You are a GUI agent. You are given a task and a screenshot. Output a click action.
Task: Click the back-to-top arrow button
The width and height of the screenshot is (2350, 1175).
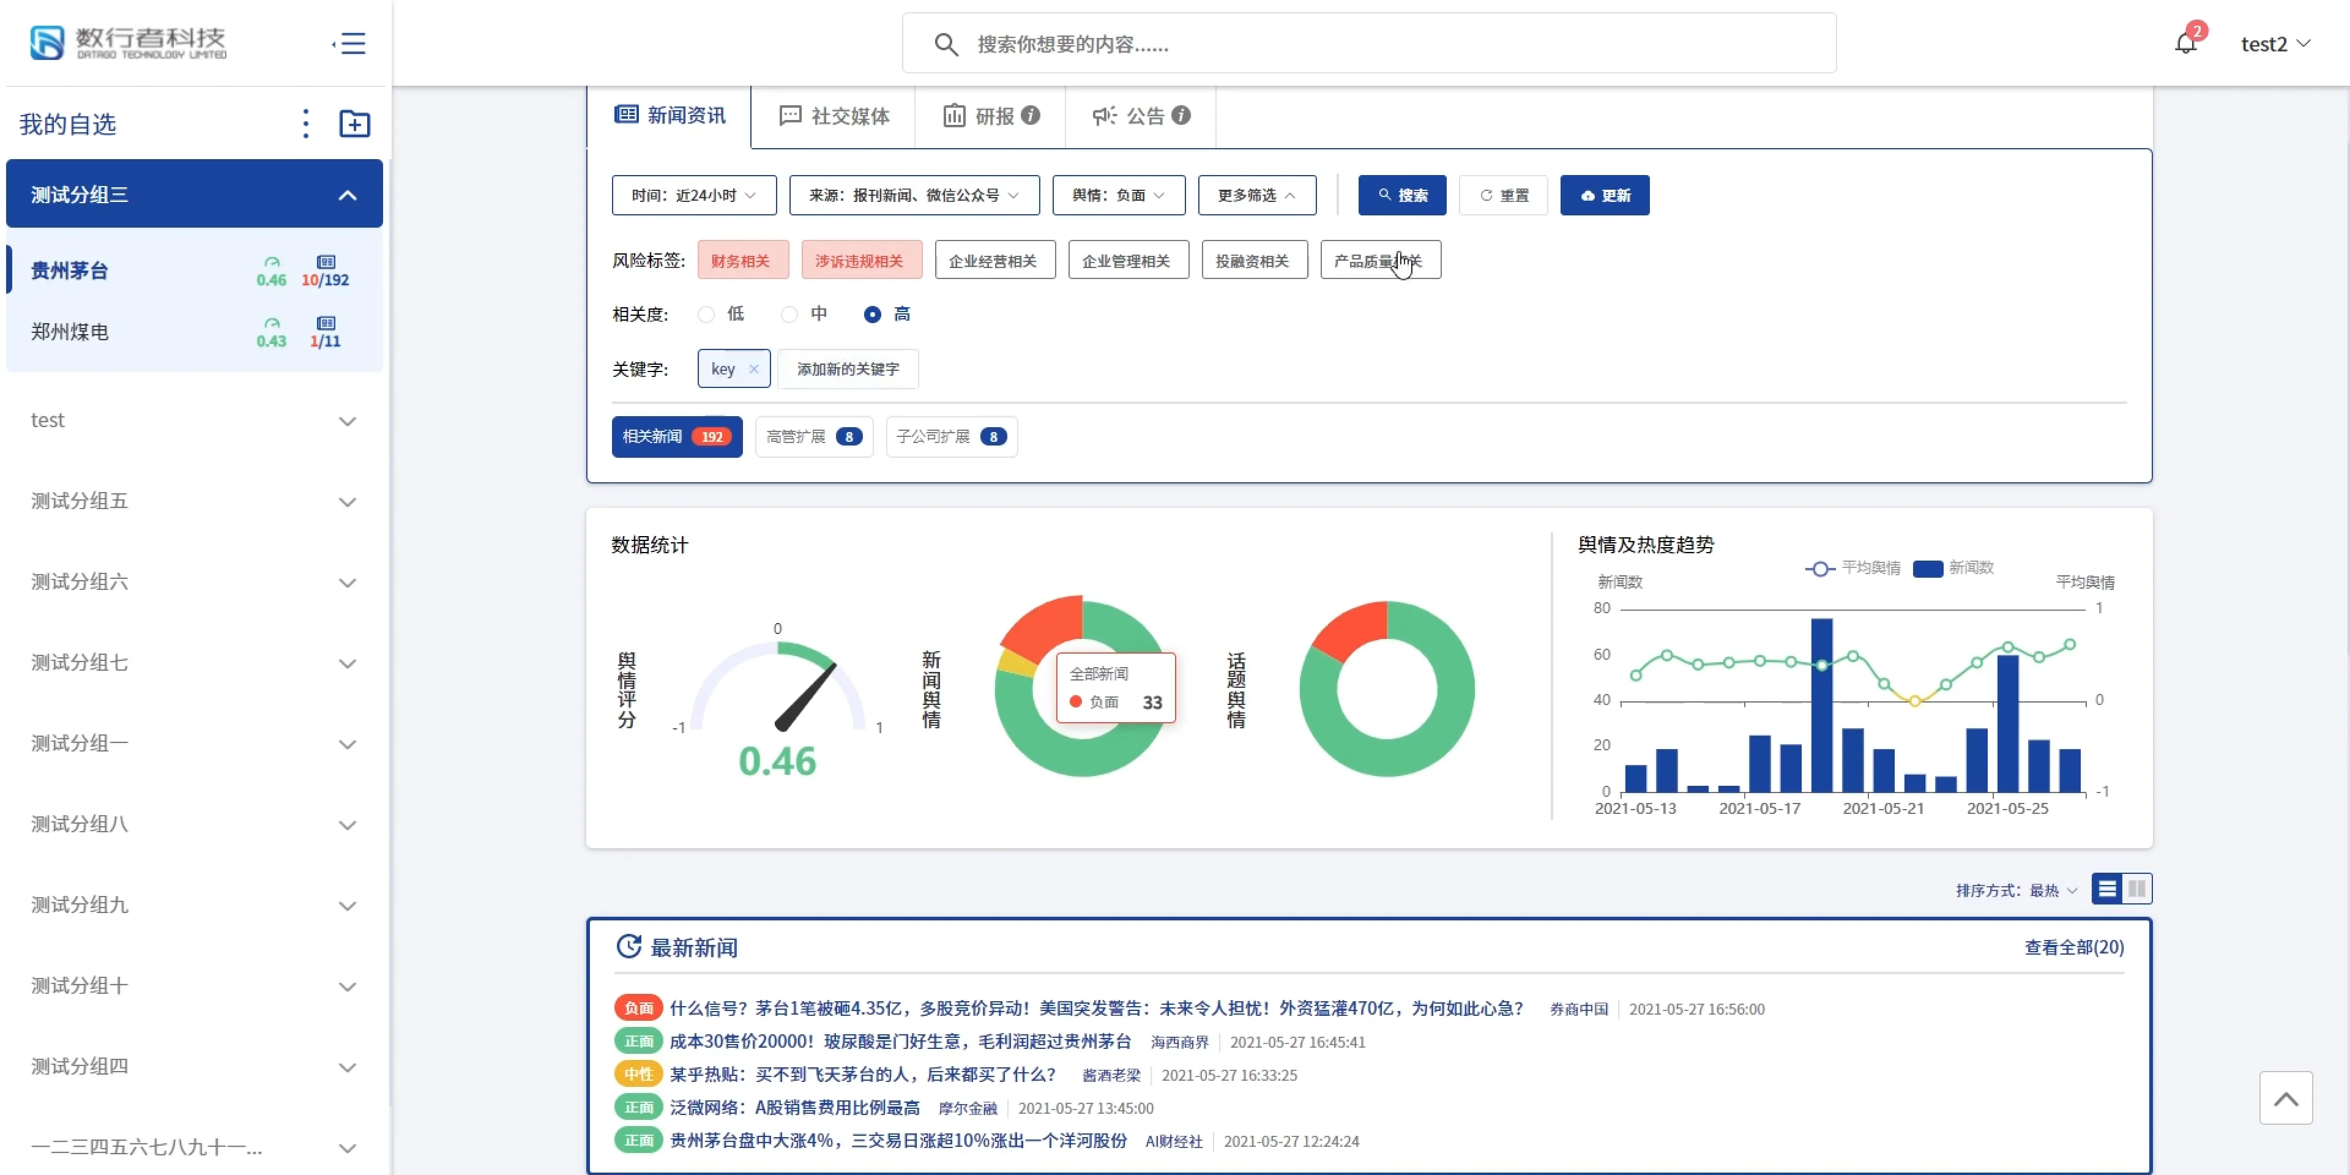pos(2286,1099)
